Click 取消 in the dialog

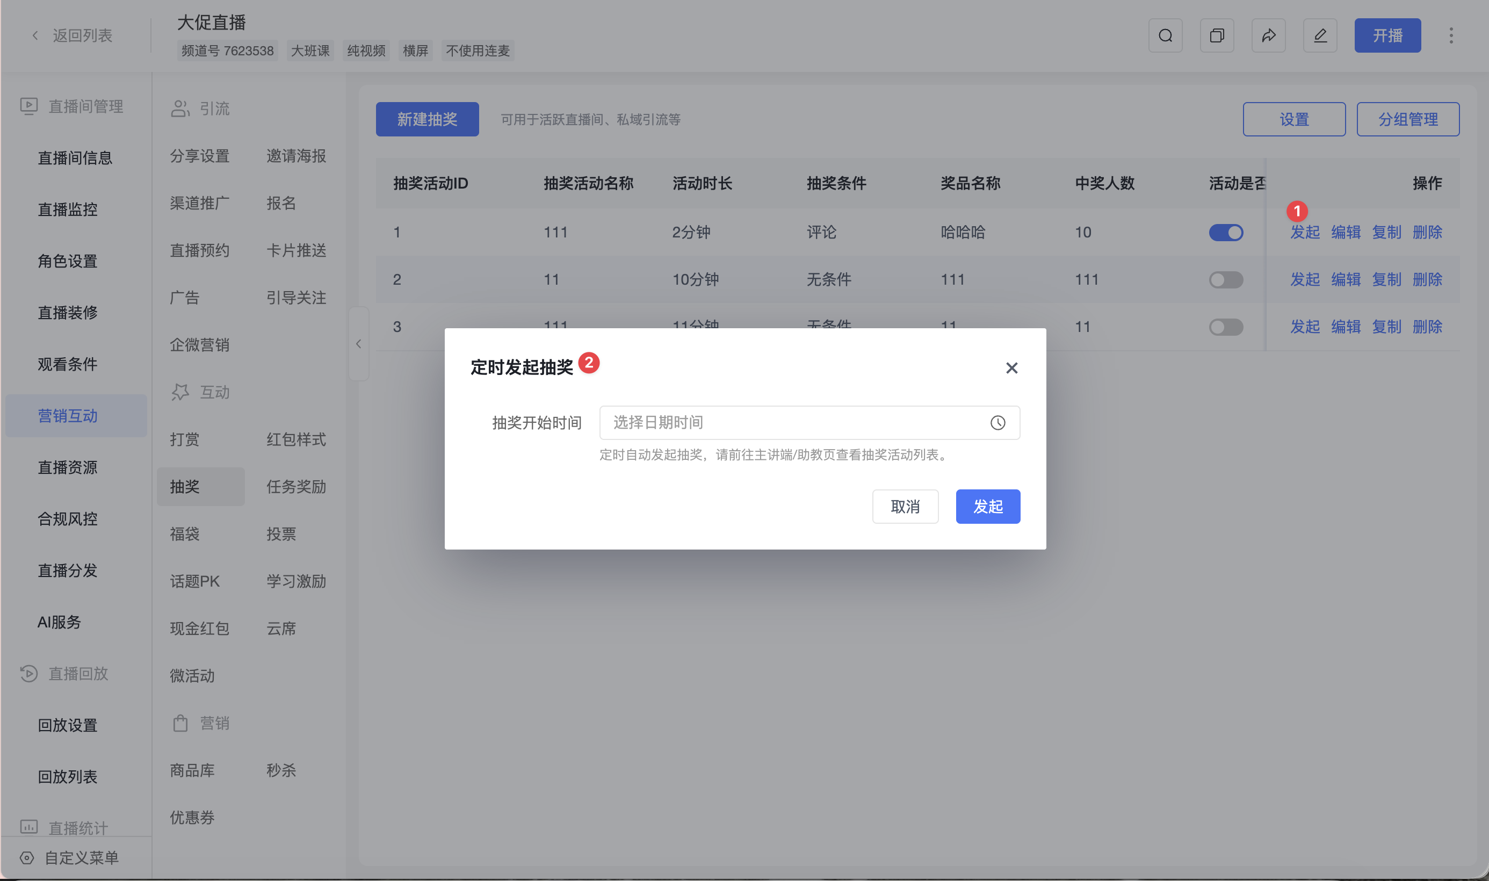(905, 507)
